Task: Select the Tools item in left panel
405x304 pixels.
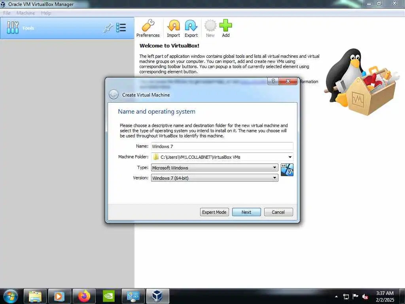Action: coord(67,28)
